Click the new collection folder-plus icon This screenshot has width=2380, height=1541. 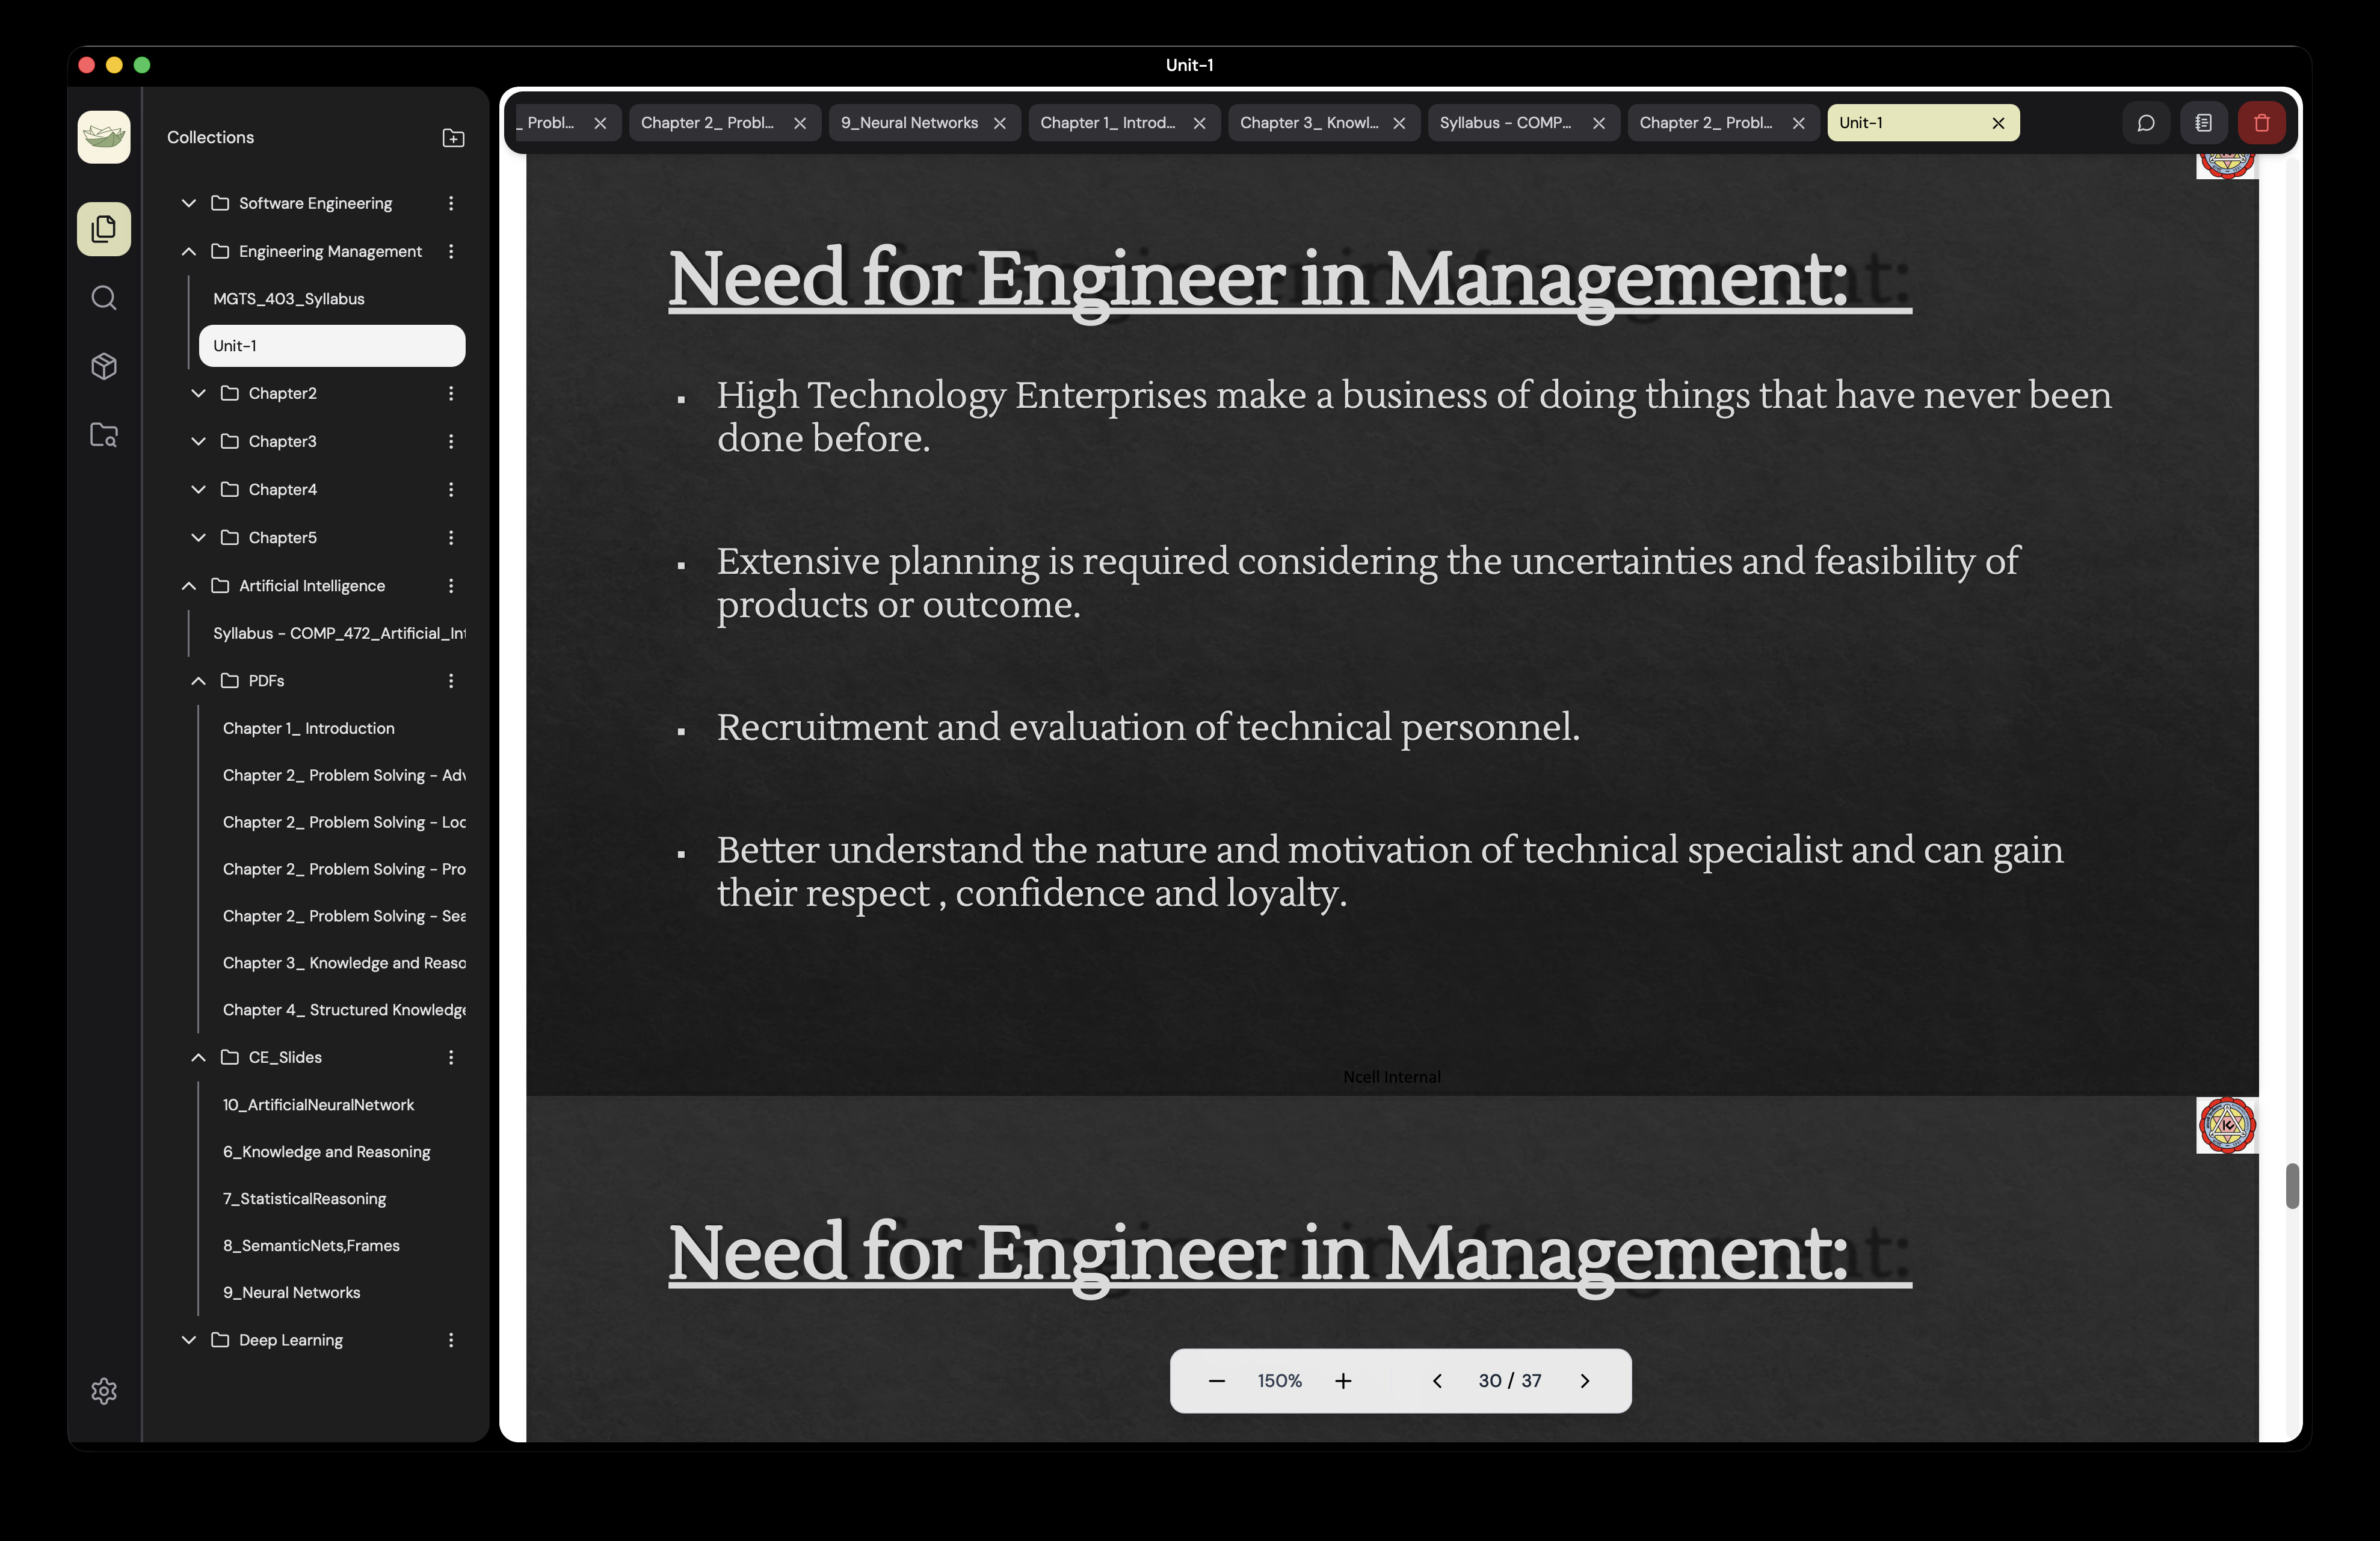[453, 138]
